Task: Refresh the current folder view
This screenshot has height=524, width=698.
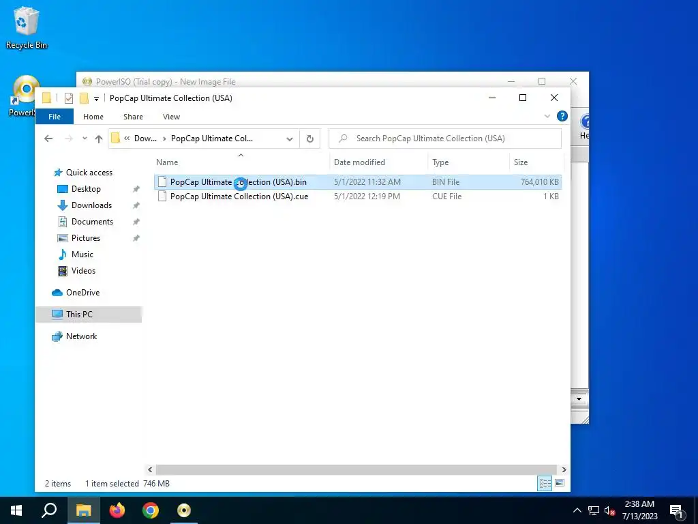Action: coord(310,139)
